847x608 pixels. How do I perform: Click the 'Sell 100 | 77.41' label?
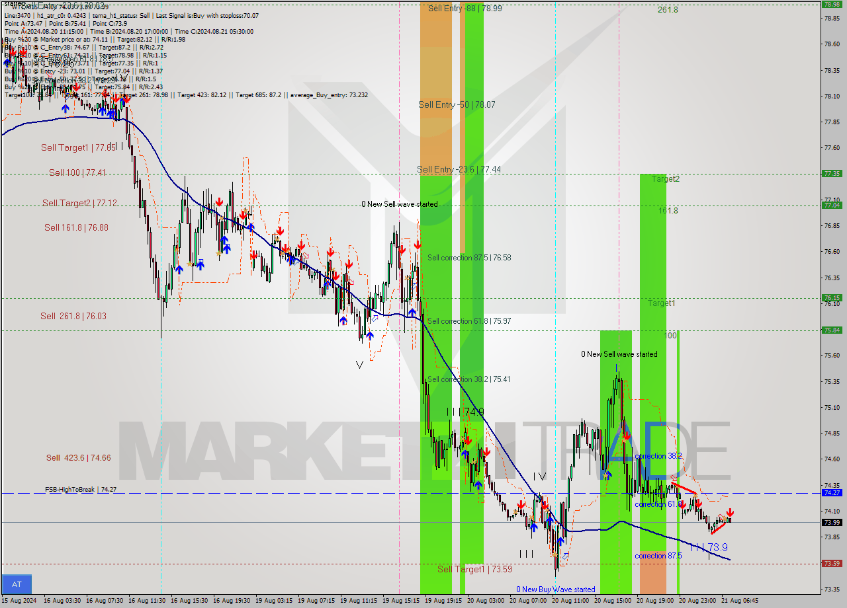click(x=77, y=172)
